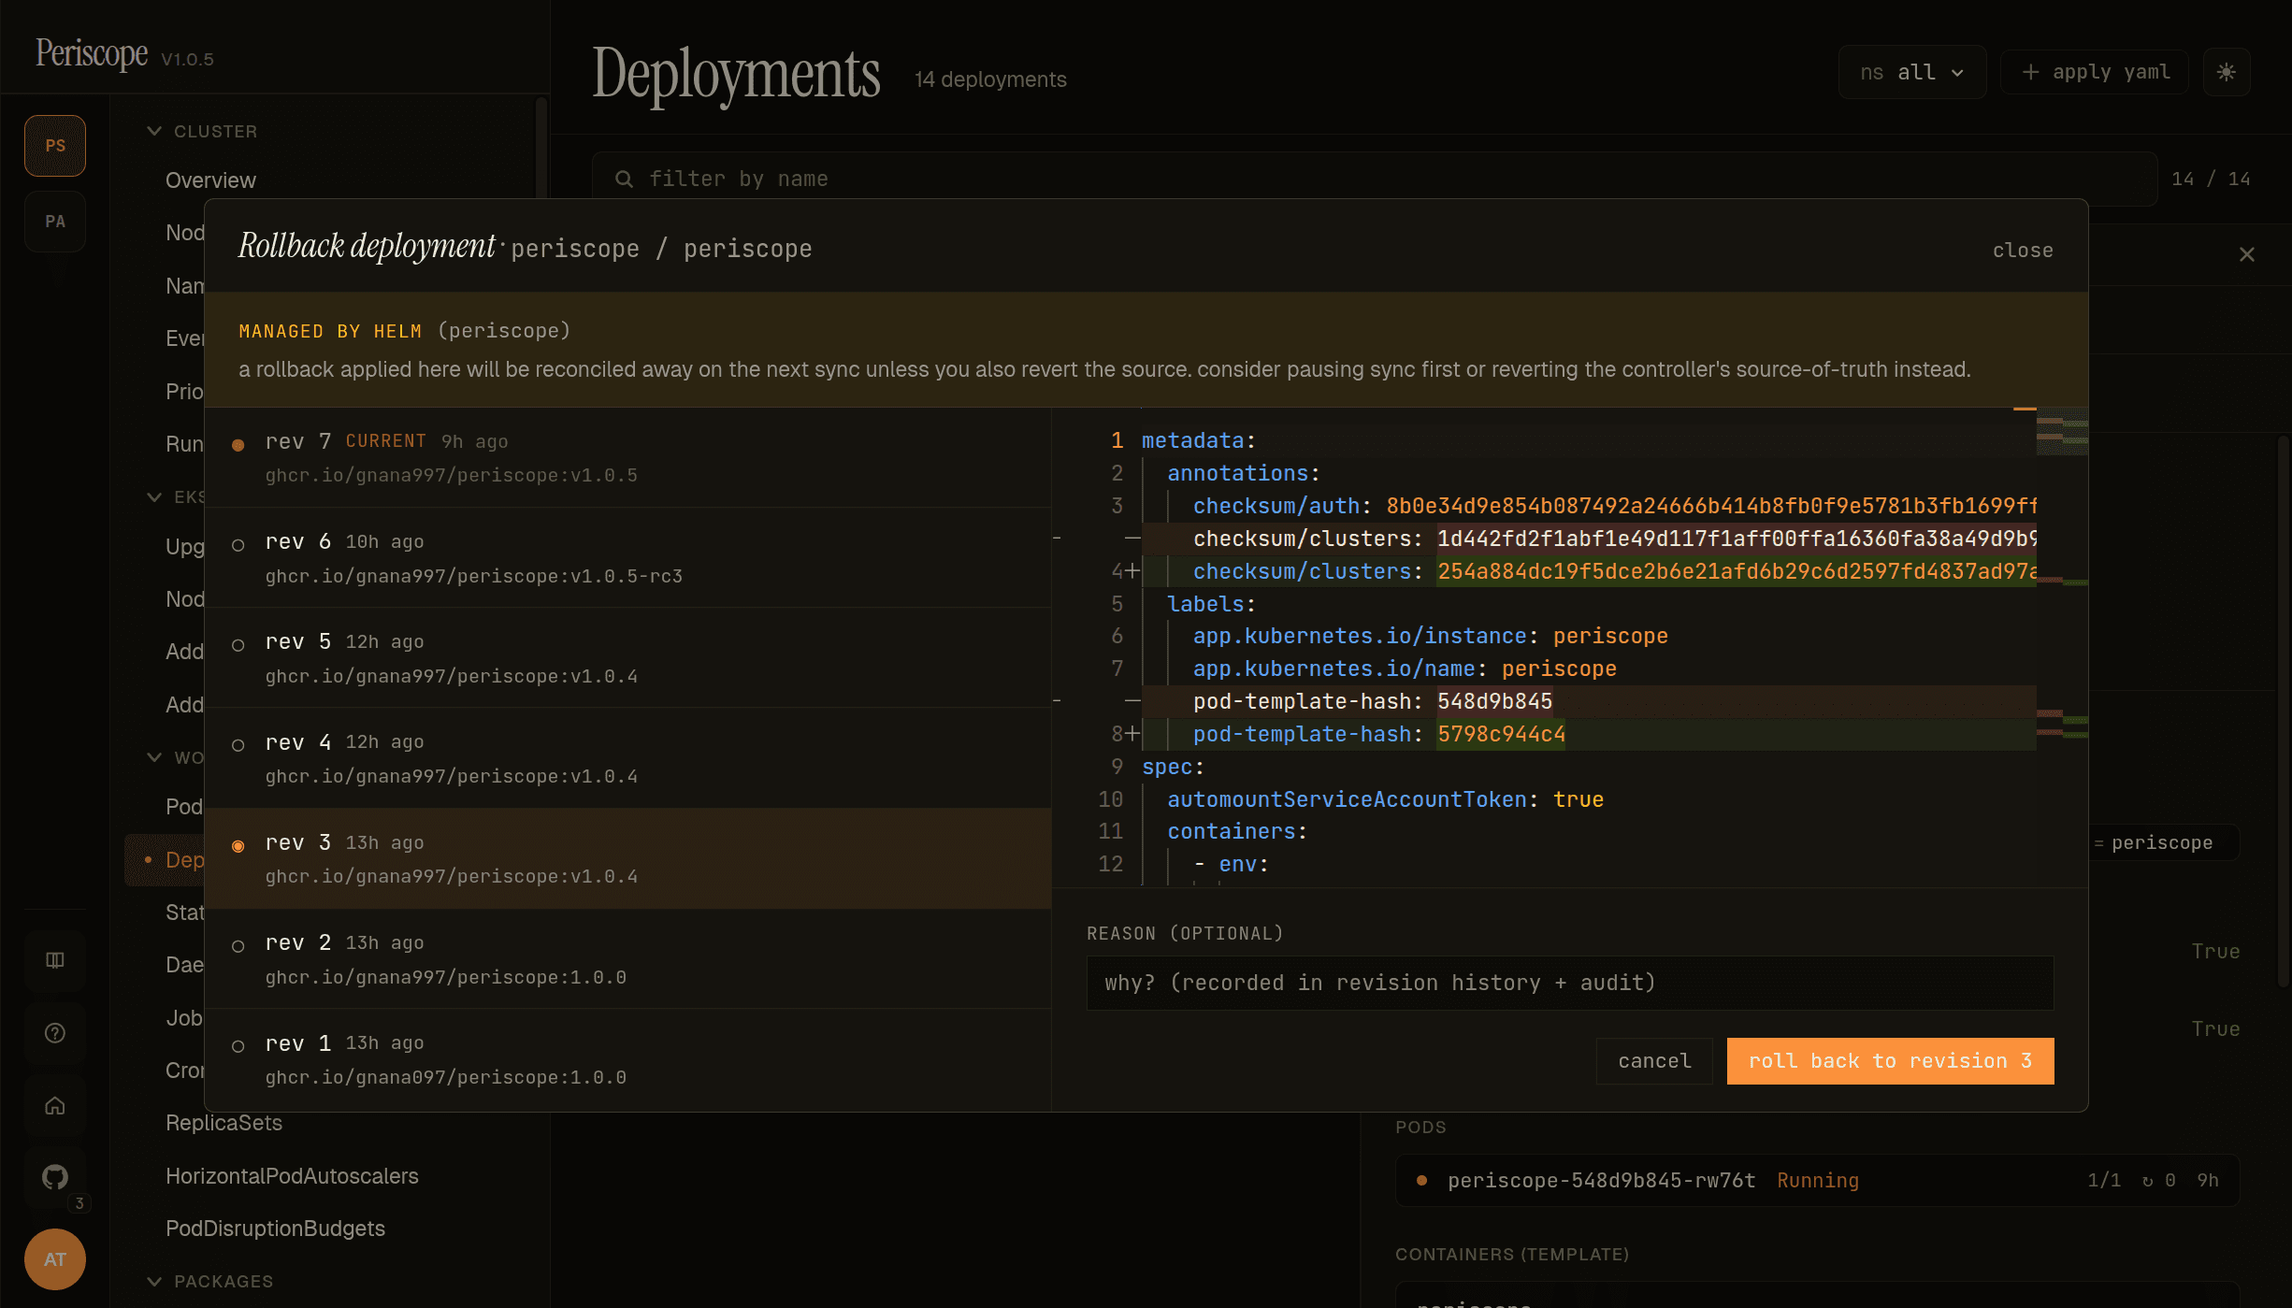Click the detail panel scrollbar
This screenshot has width=2292, height=1308.
click(x=2283, y=711)
